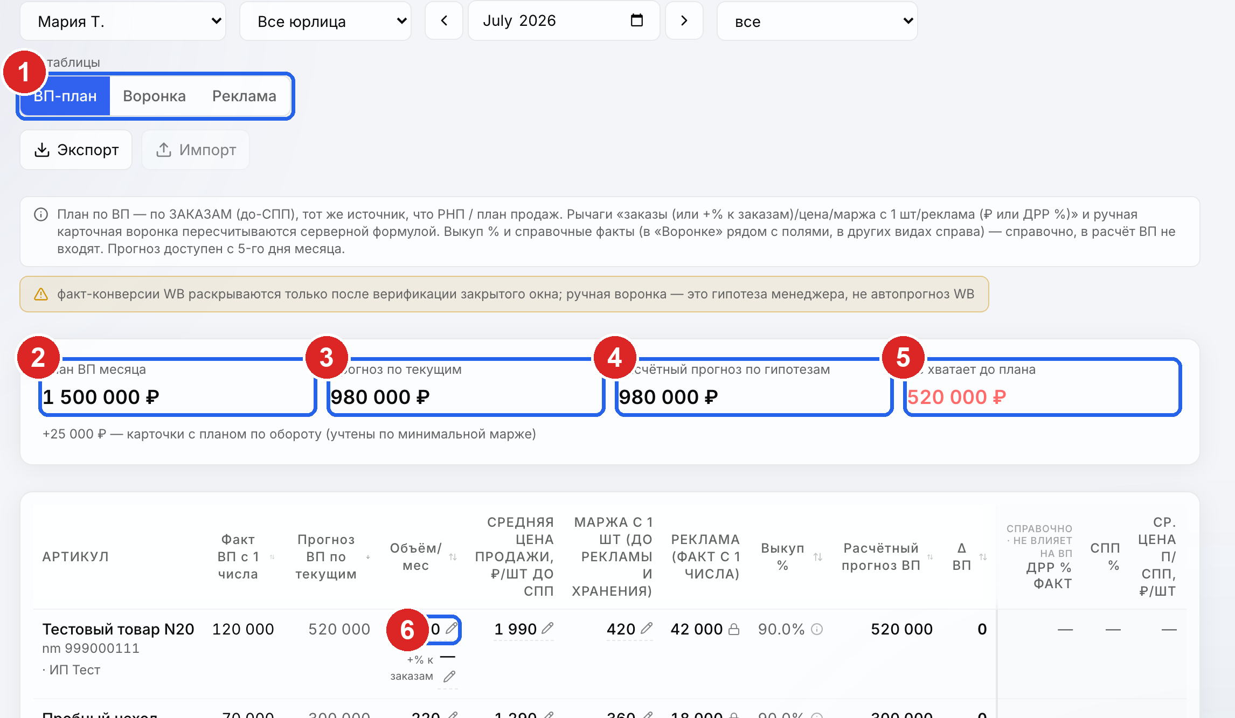
Task: Click fact value 120 000
Action: pos(243,629)
